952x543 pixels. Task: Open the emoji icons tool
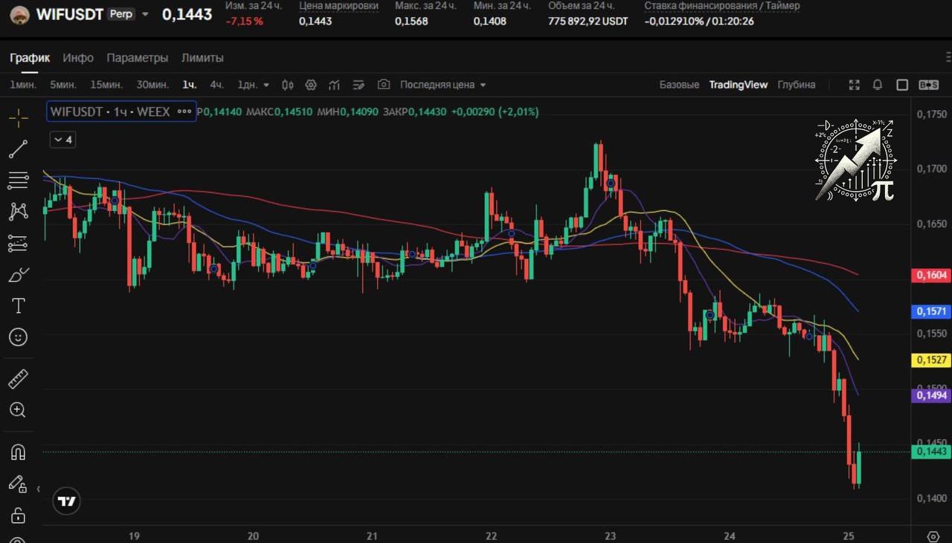pyautogui.click(x=19, y=337)
